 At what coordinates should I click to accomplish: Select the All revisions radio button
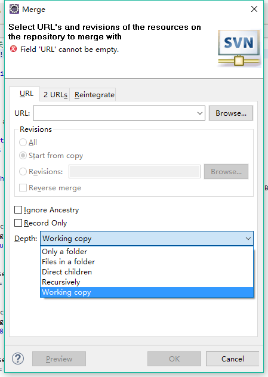tap(23, 143)
